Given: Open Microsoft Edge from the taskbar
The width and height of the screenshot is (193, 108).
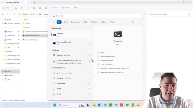Looking at the screenshot, I should point(100,105).
